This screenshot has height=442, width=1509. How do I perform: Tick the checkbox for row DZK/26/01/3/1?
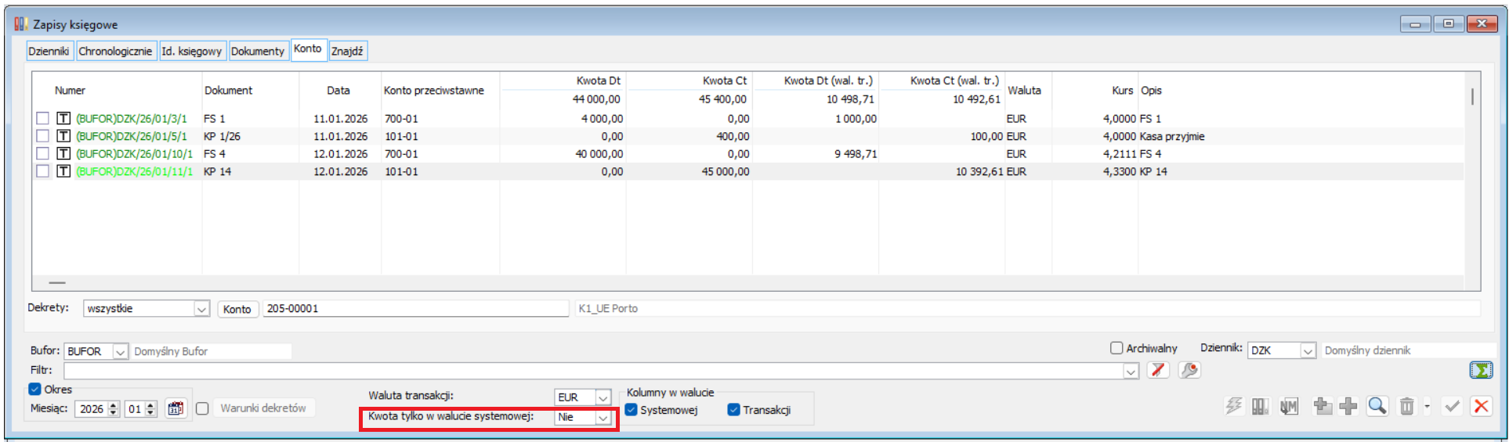tap(42, 118)
